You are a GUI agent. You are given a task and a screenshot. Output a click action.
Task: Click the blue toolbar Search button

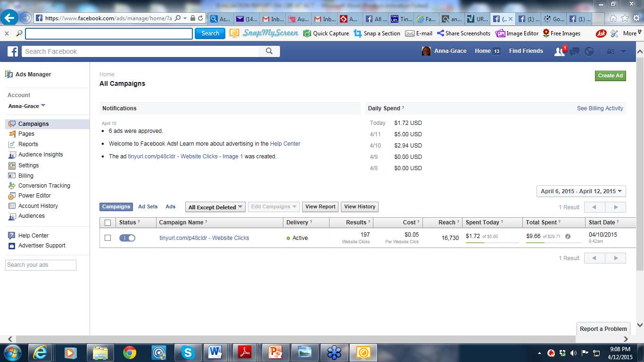tap(210, 33)
